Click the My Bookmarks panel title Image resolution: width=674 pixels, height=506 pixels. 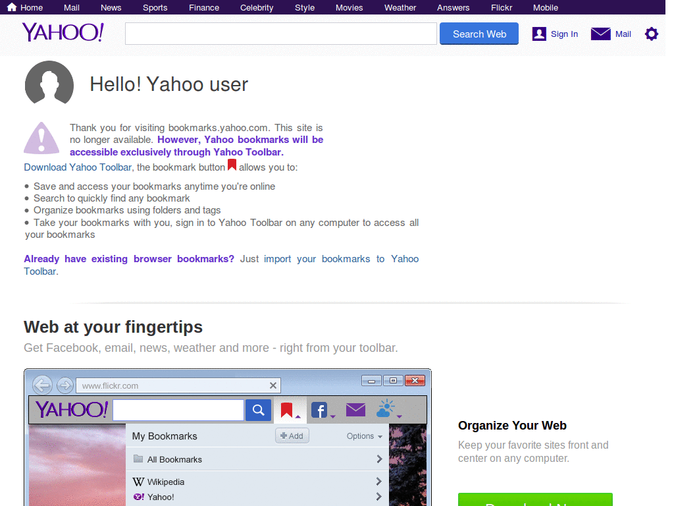point(165,436)
